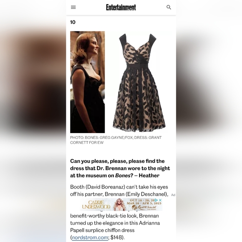The width and height of the screenshot is (242, 242).
Task: Click the Resorts World logo in ad
Action: click(x=144, y=207)
